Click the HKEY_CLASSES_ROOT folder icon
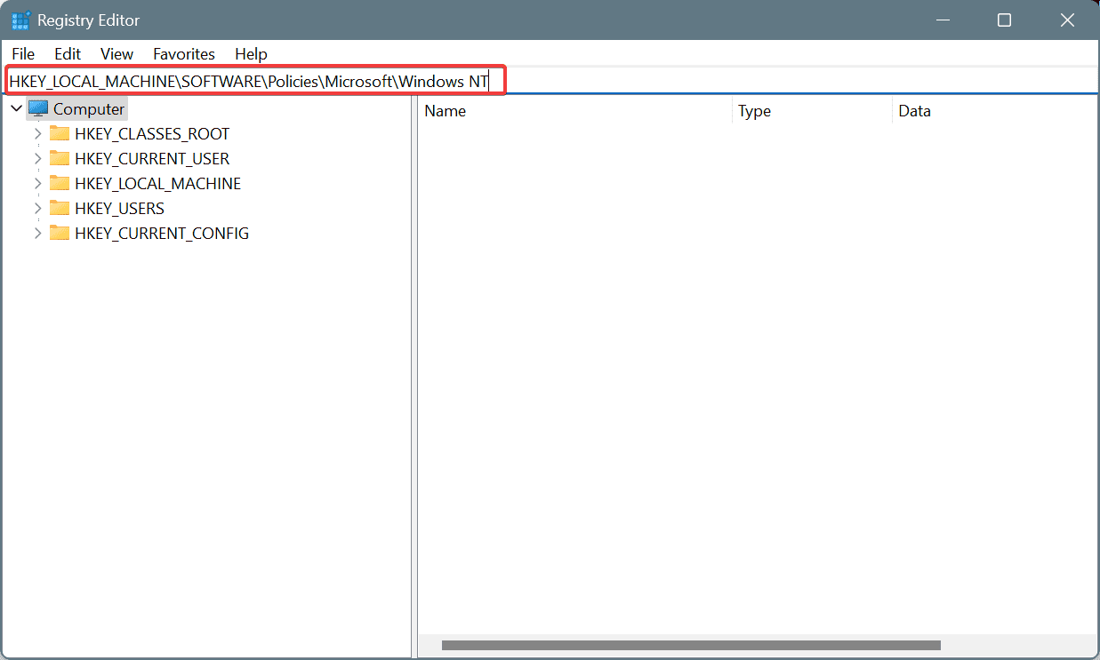The image size is (1100, 660). coord(60,133)
